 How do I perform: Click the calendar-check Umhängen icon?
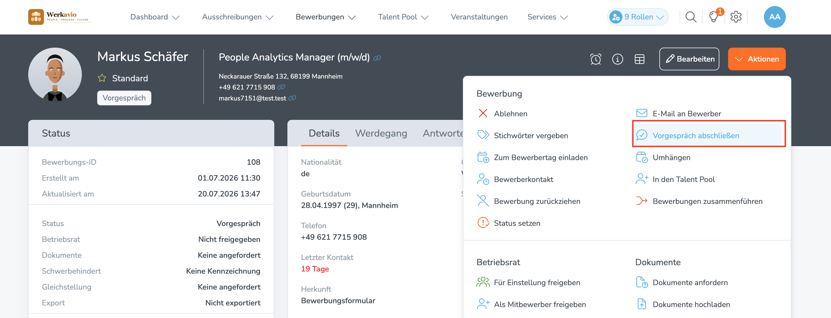pos(642,157)
